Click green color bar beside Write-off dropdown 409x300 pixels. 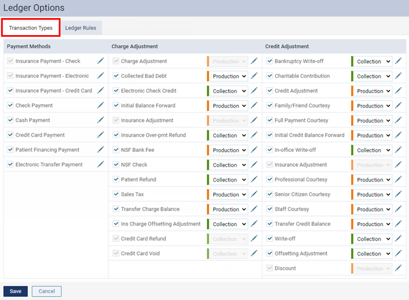(x=352, y=239)
